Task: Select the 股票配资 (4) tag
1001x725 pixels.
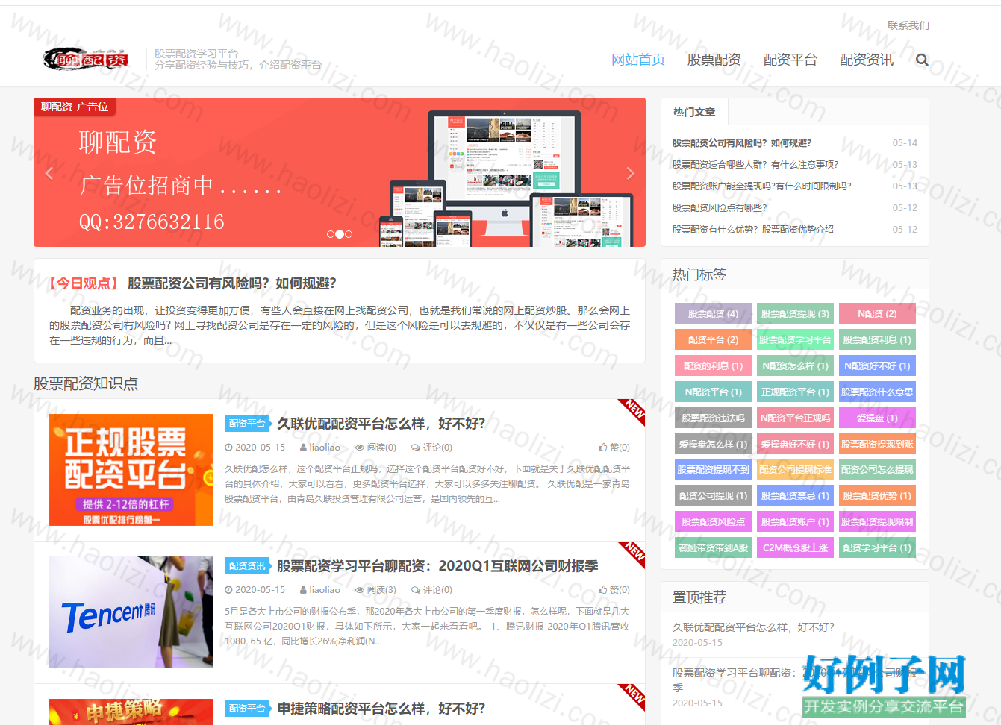Action: [x=713, y=314]
